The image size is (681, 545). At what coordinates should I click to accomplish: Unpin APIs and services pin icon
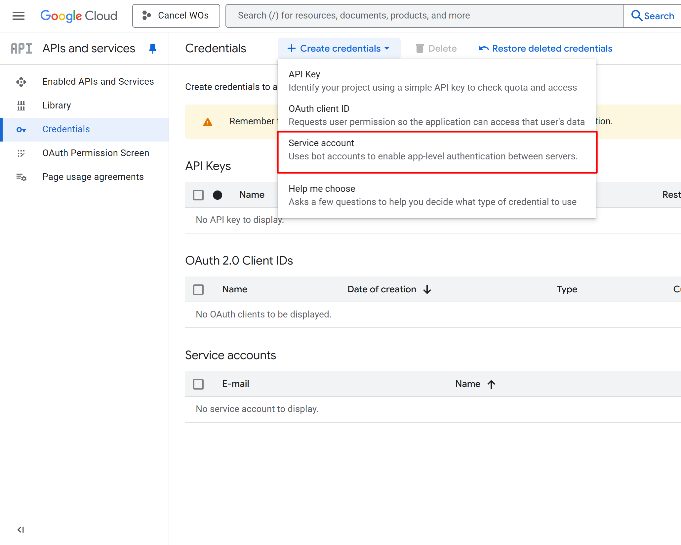[x=152, y=49]
